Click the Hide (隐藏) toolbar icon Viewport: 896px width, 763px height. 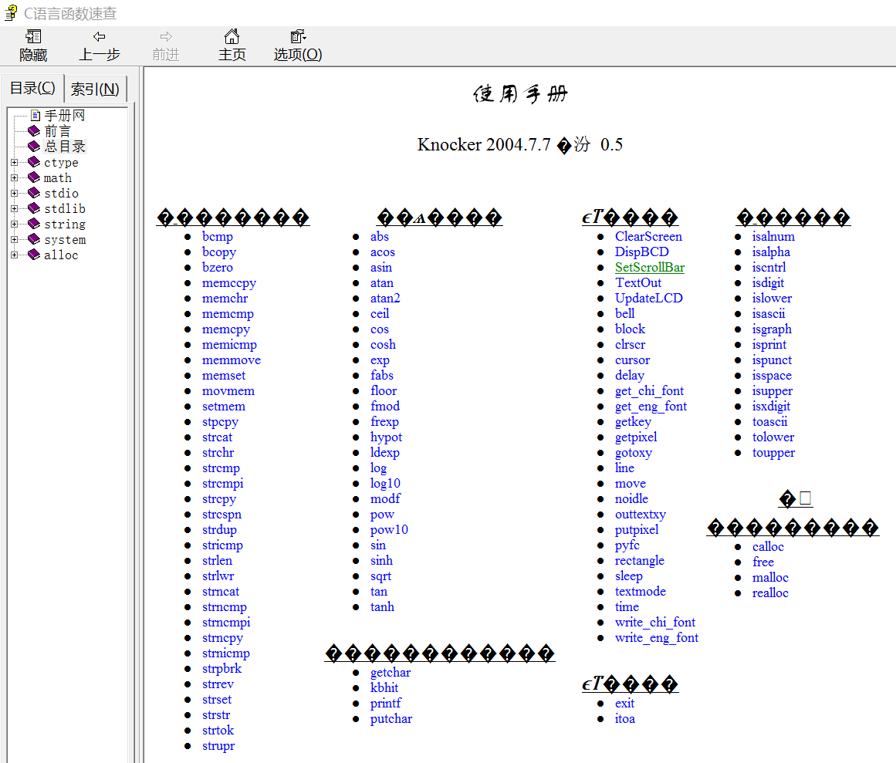[x=33, y=36]
